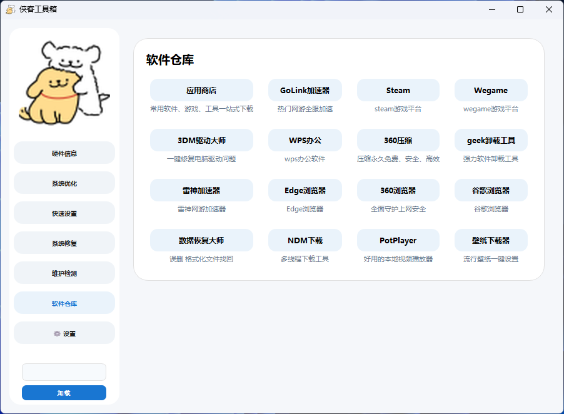Click the 360压缩 button
Image resolution: width=564 pixels, height=414 pixels.
[x=398, y=140]
